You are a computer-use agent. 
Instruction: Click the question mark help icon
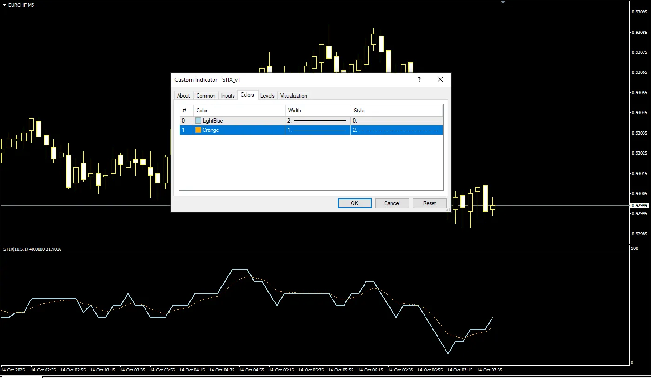419,80
